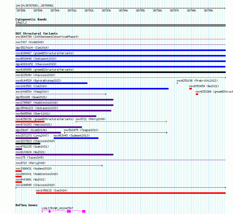Select nsv9720 (Perry2008) label

[x=31, y=163]
